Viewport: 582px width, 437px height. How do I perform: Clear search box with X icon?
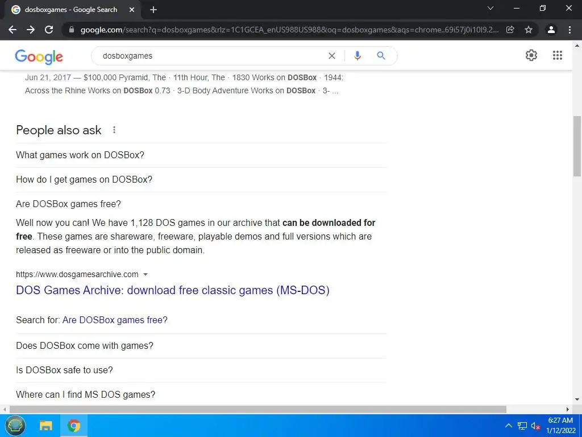pos(332,56)
